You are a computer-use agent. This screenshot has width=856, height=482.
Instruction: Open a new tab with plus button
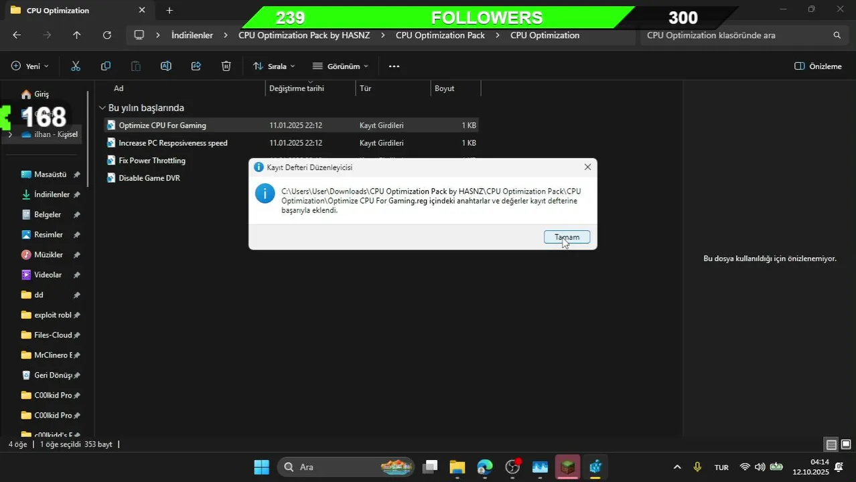click(x=169, y=10)
